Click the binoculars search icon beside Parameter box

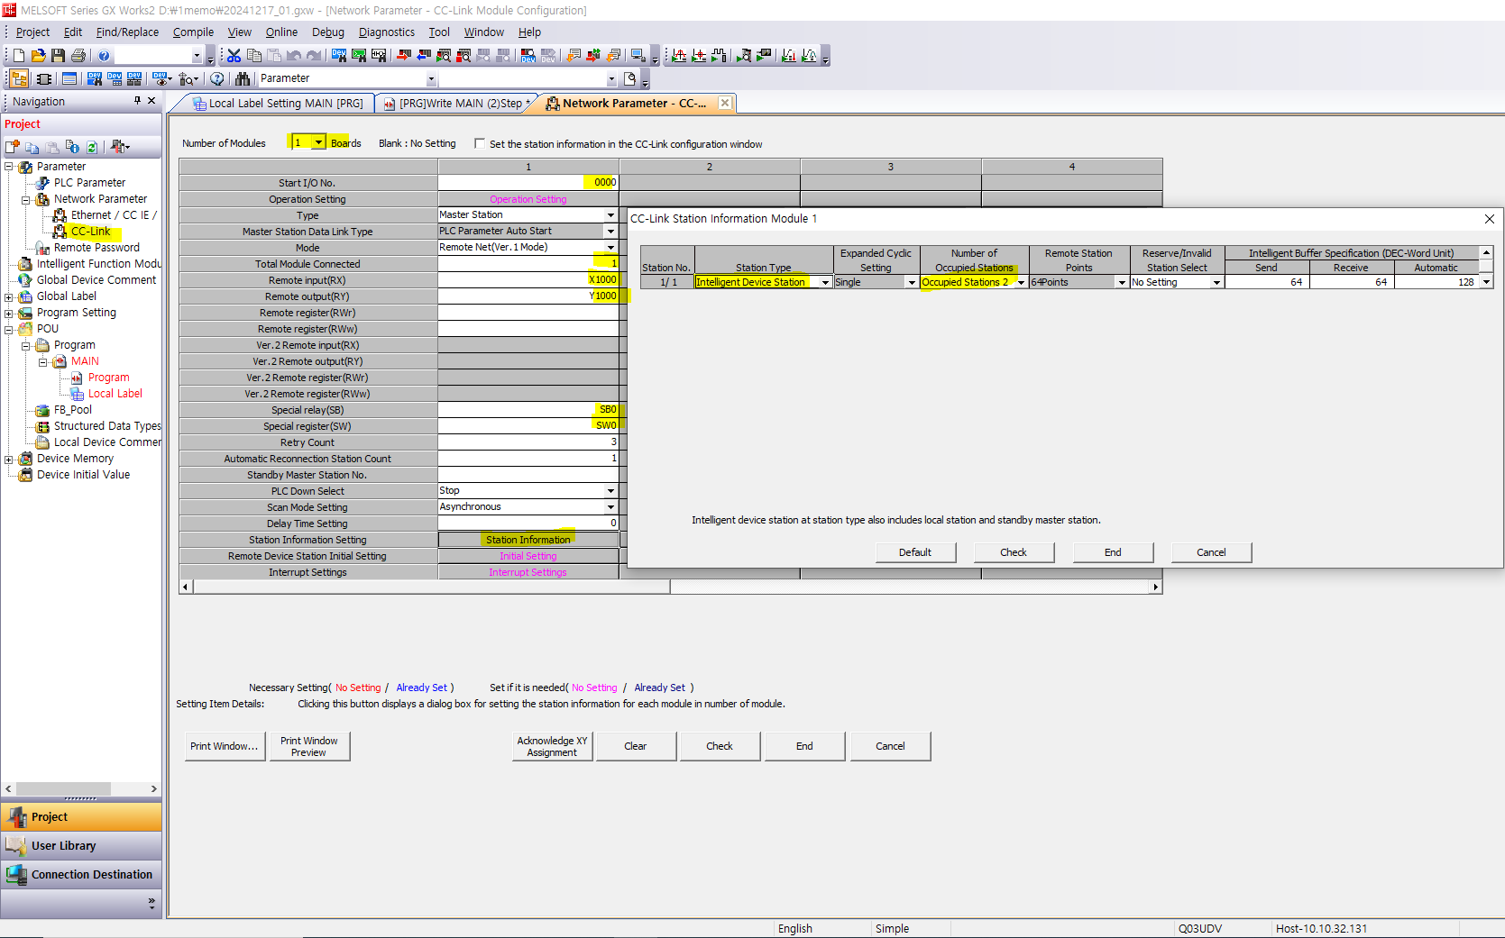pyautogui.click(x=243, y=79)
